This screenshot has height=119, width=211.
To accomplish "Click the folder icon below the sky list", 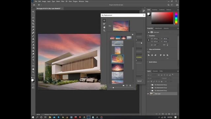I will coord(123,86).
